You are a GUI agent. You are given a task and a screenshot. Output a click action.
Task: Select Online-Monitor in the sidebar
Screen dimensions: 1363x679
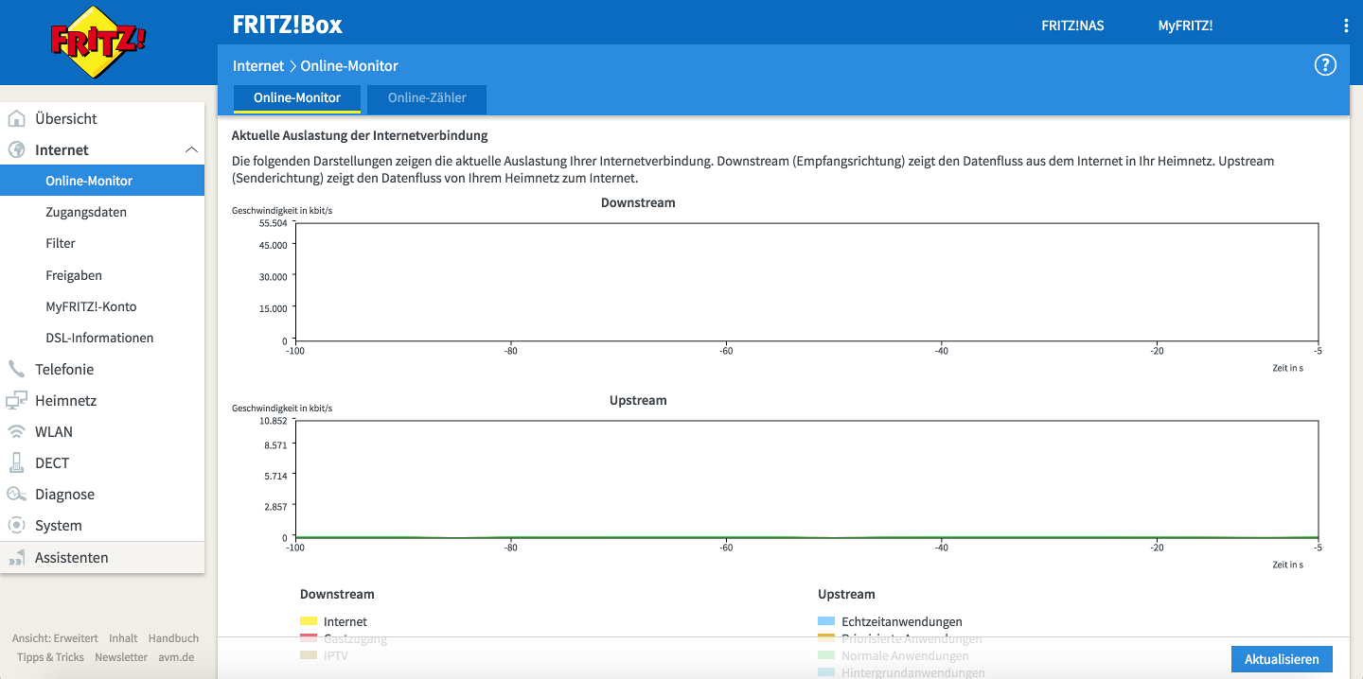point(102,181)
